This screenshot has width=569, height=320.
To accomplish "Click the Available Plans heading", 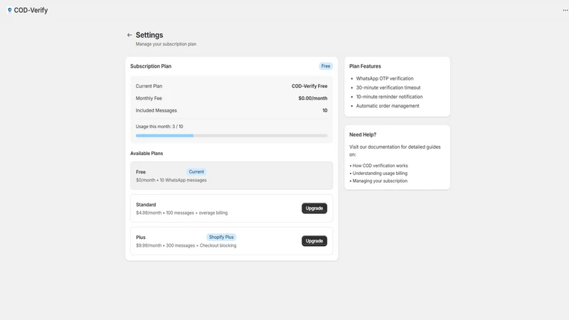I will (147, 154).
